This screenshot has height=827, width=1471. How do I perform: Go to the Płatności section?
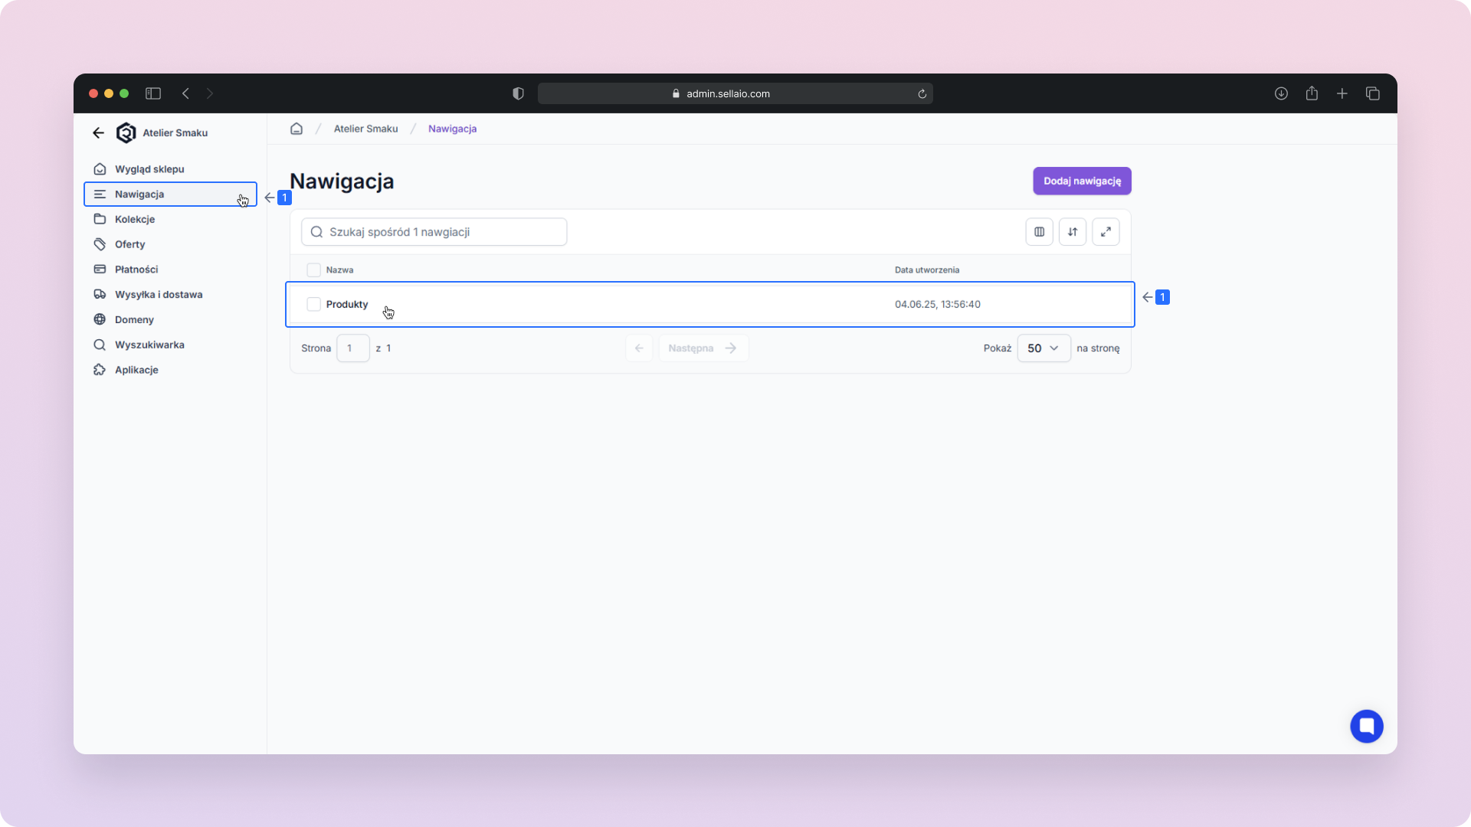(136, 270)
